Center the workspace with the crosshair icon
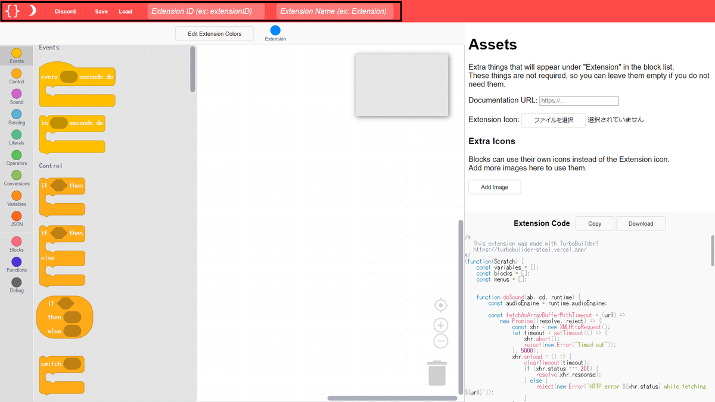 440,306
